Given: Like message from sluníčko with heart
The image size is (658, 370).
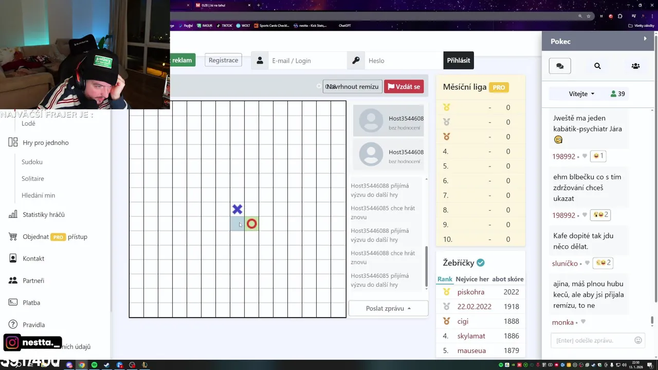Looking at the screenshot, I should tap(587, 263).
